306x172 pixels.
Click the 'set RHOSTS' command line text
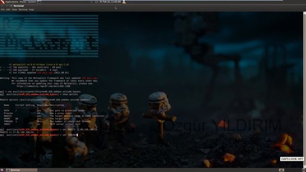click(x=80, y=129)
